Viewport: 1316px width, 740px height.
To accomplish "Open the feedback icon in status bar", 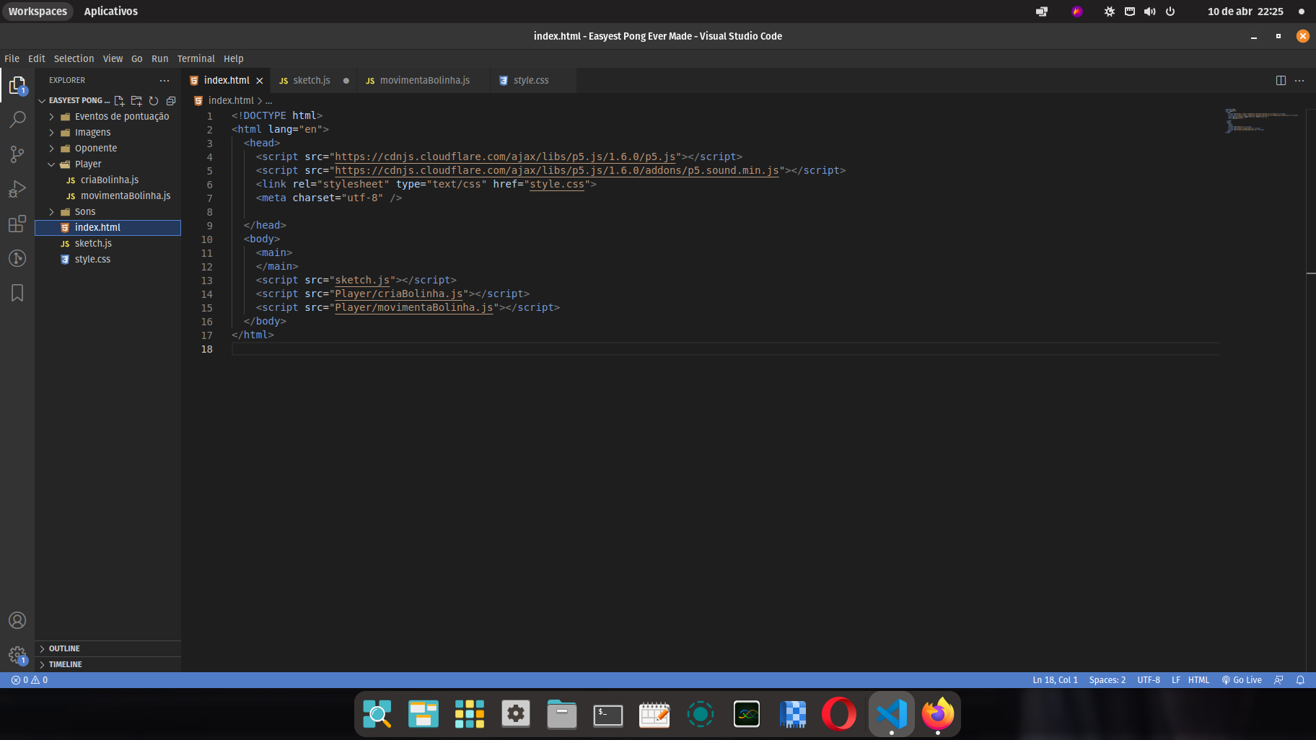I will [x=1278, y=680].
